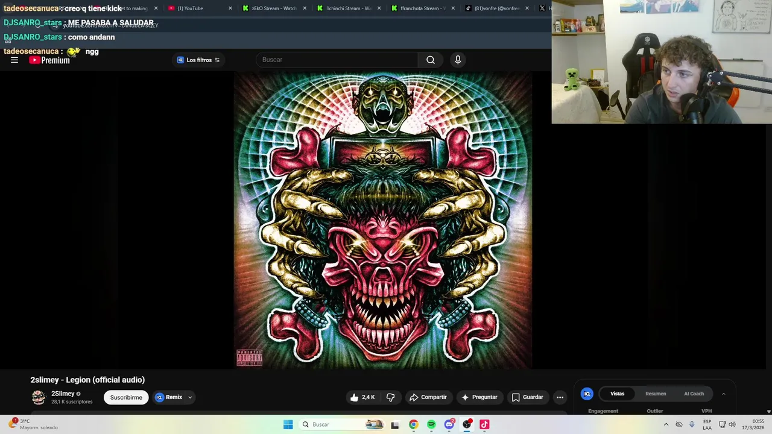
Task: Click the VPH column header
Action: pos(706,411)
